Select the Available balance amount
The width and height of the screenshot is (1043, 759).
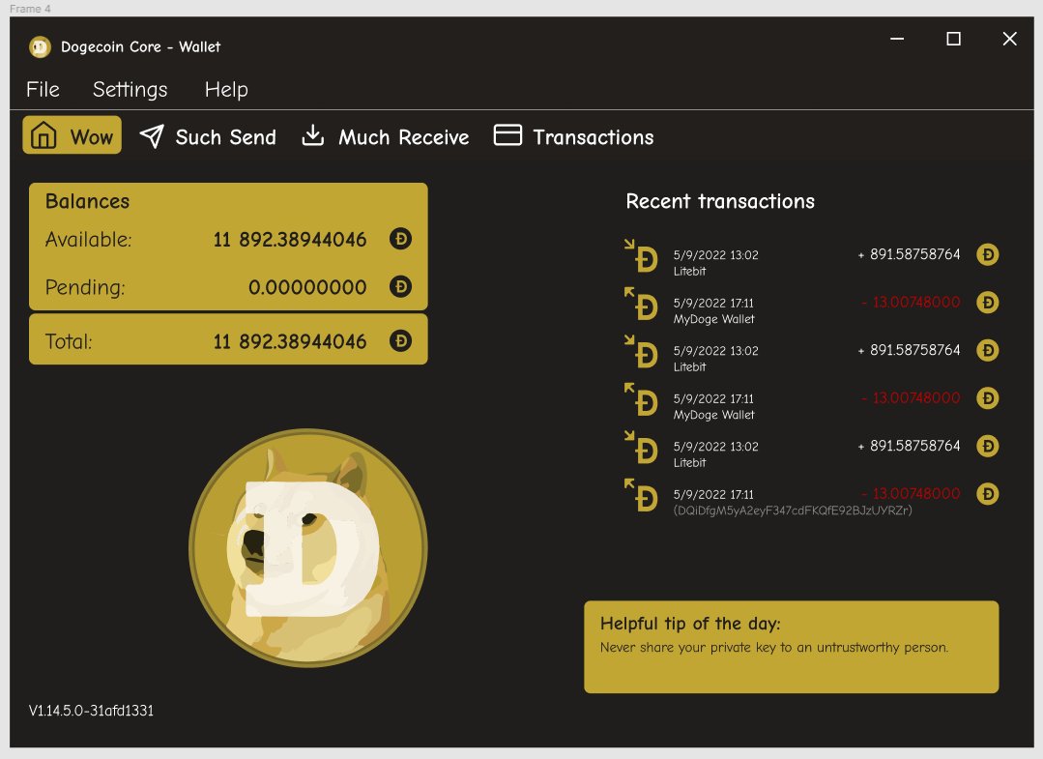289,240
